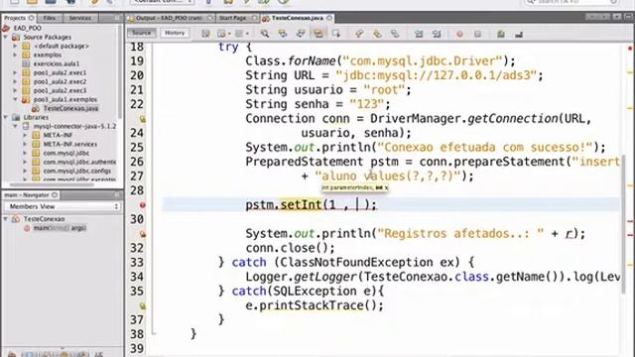Viewport: 635px width, 357px height.
Task: Jump to Next Bookmark icon
Action: coord(377,34)
